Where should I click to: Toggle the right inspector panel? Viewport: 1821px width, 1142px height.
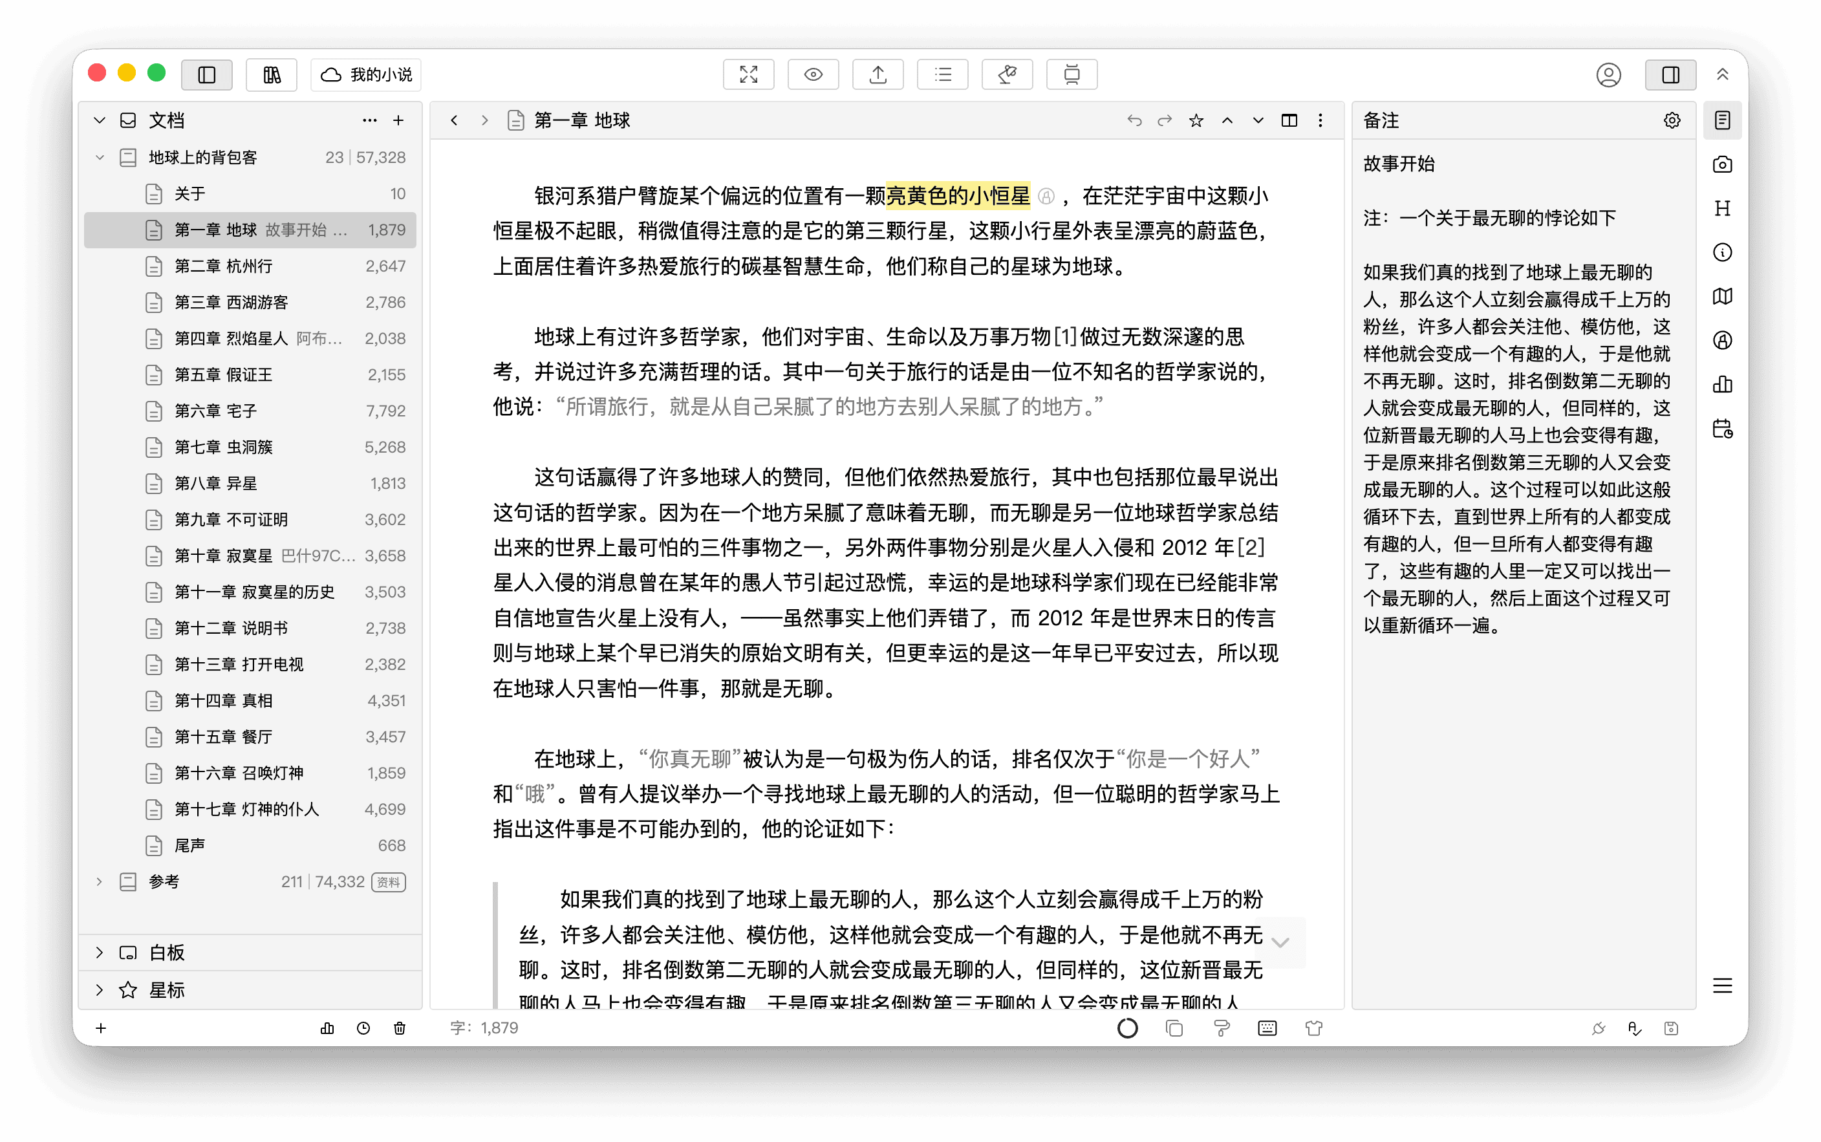(x=1670, y=74)
